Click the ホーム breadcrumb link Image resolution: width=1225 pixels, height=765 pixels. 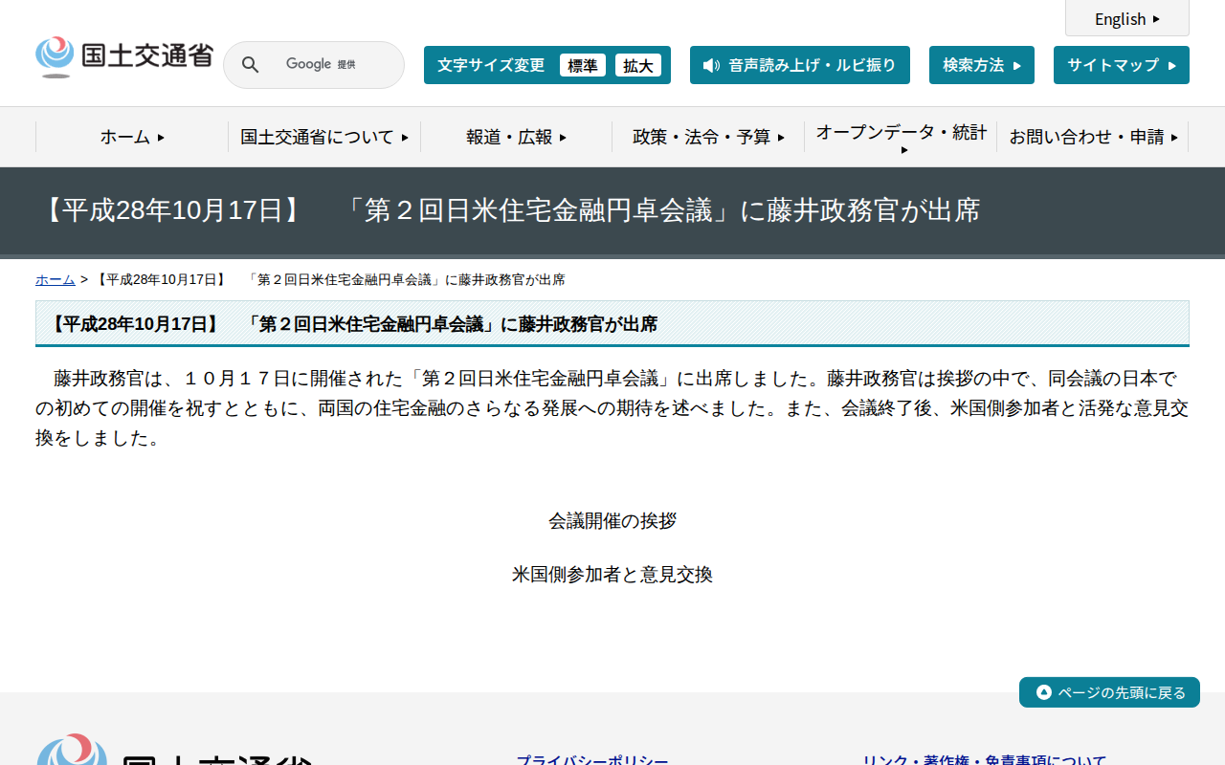point(55,279)
